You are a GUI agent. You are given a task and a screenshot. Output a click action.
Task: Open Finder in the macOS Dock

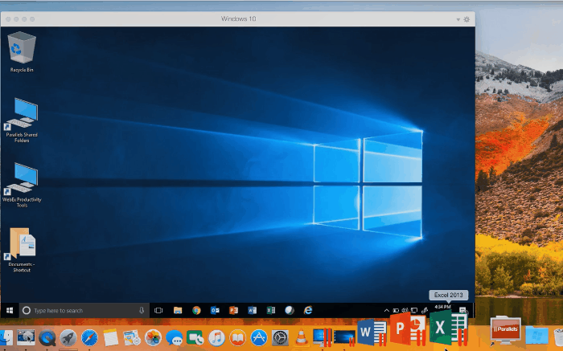[5, 337]
